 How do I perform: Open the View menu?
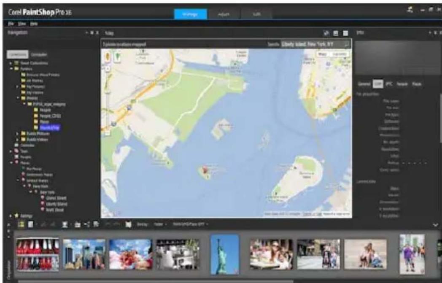pyautogui.click(x=22, y=24)
